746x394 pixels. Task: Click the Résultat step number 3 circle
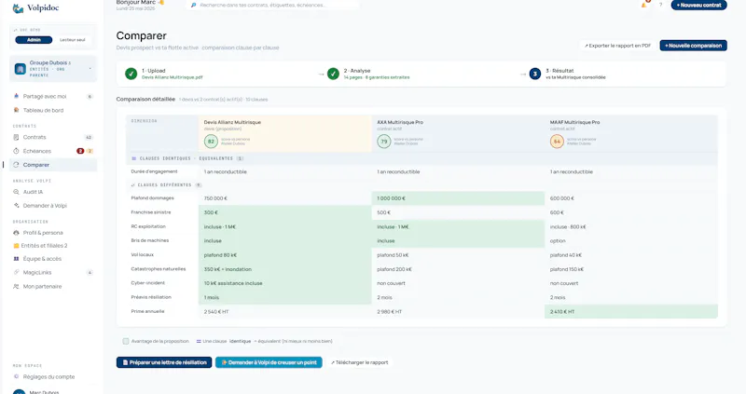[x=534, y=74]
